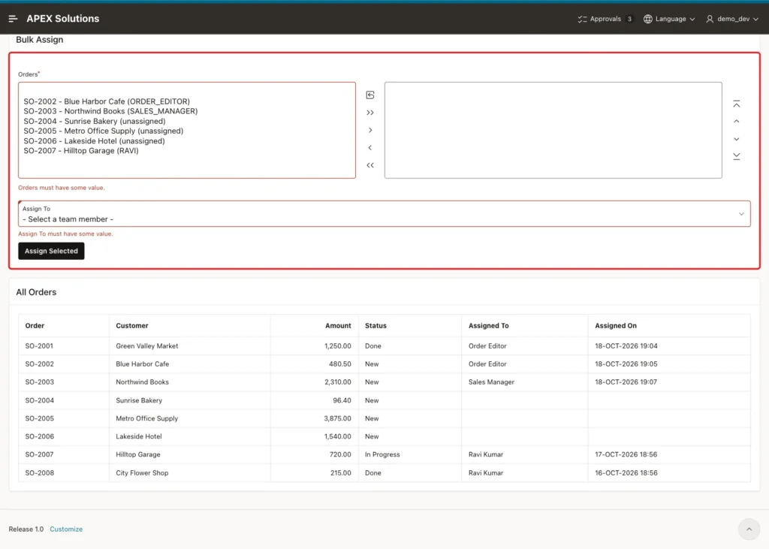Click the 1,250.00 amount cell

(337, 346)
